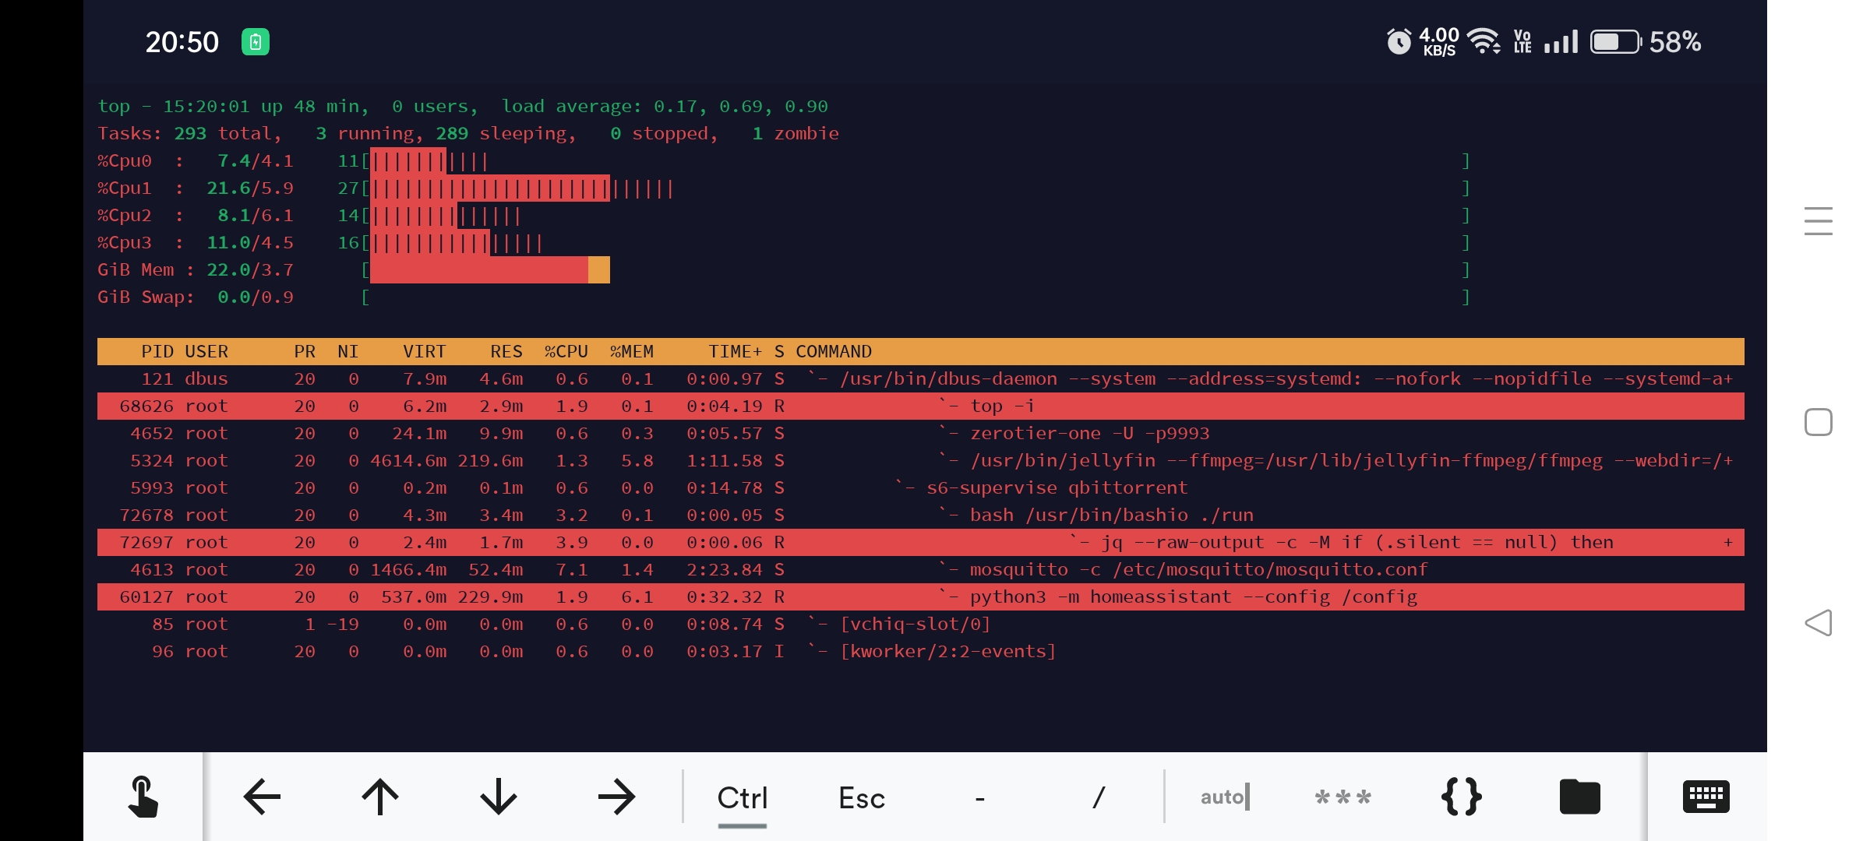Tap the curly braces key
The height and width of the screenshot is (841, 1870).
[1461, 797]
